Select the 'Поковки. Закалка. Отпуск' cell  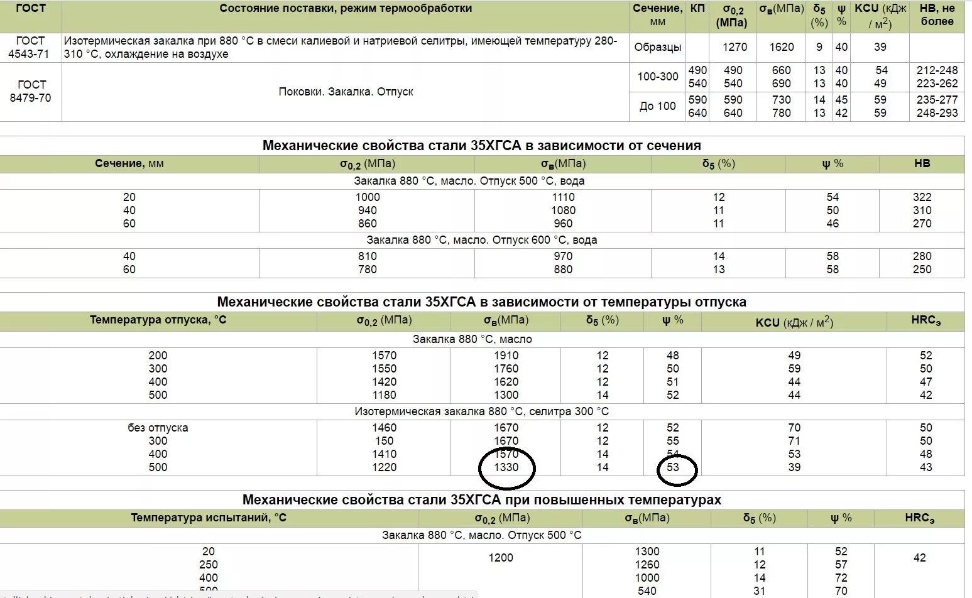(x=346, y=92)
